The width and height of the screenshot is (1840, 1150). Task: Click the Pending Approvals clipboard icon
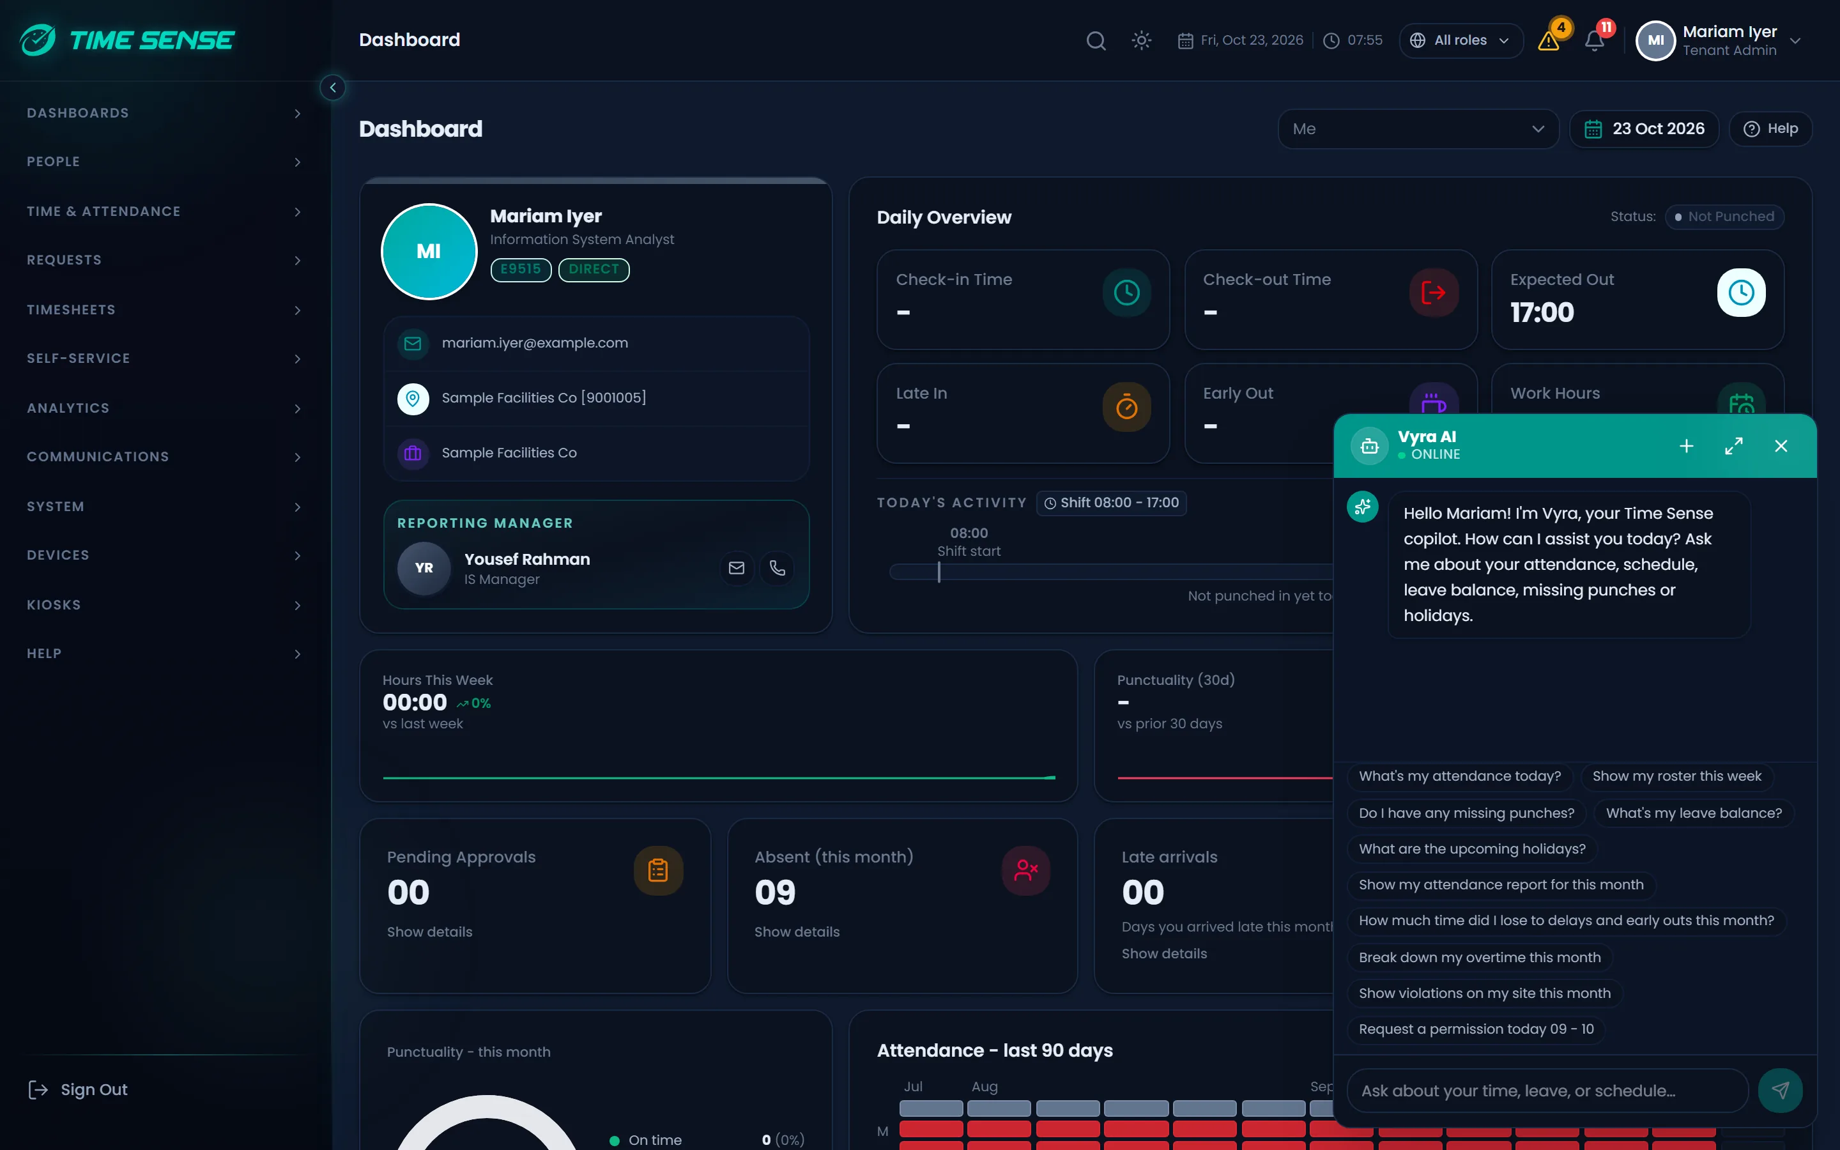click(659, 870)
